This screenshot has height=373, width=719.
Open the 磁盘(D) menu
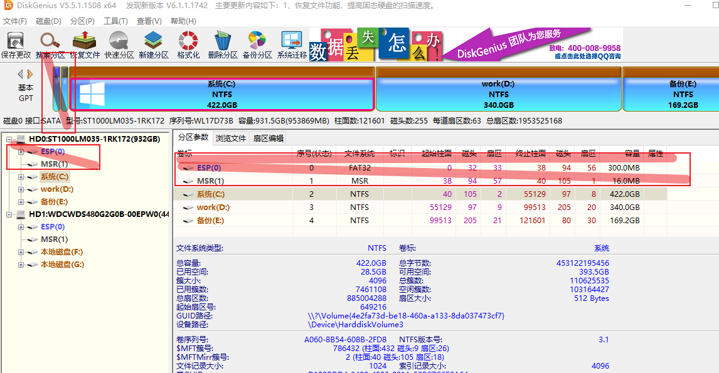tap(48, 21)
